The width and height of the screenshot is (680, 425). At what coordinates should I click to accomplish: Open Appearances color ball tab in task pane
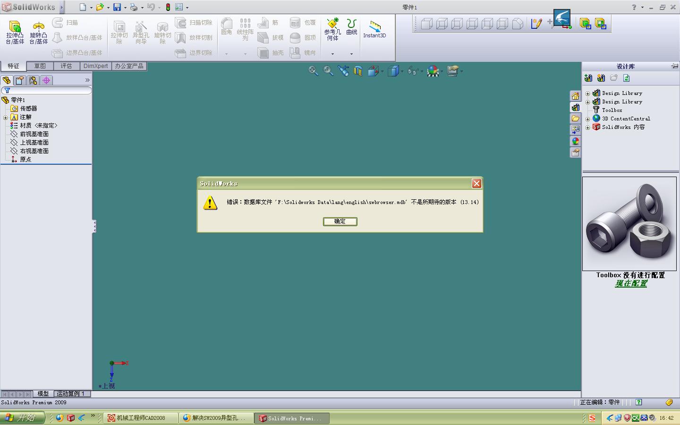click(575, 141)
